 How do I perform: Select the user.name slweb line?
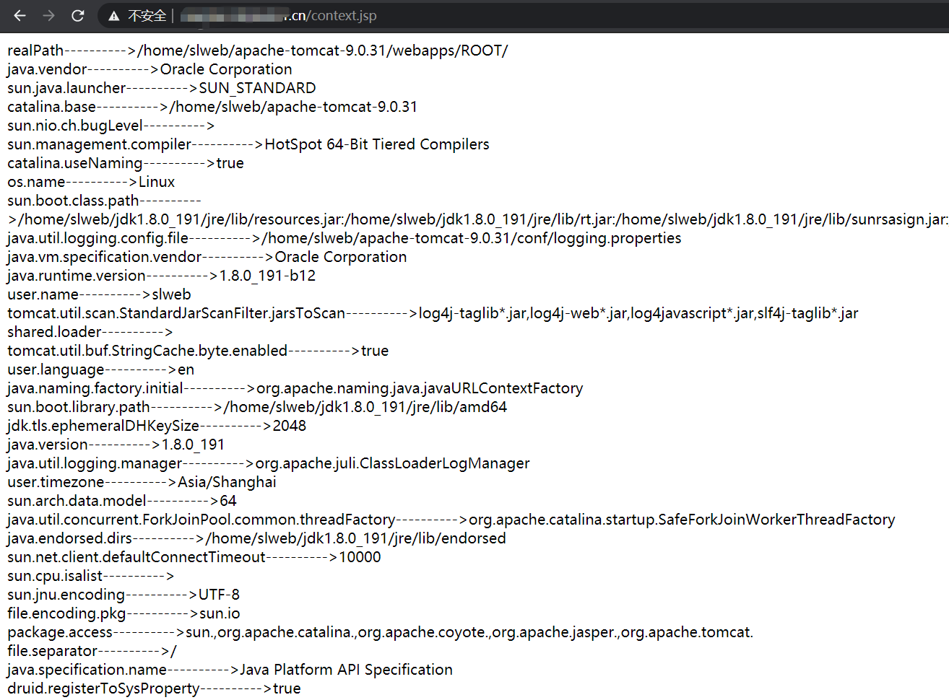pos(100,294)
